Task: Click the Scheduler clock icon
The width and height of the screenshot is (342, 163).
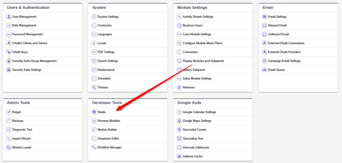Action: (94, 79)
